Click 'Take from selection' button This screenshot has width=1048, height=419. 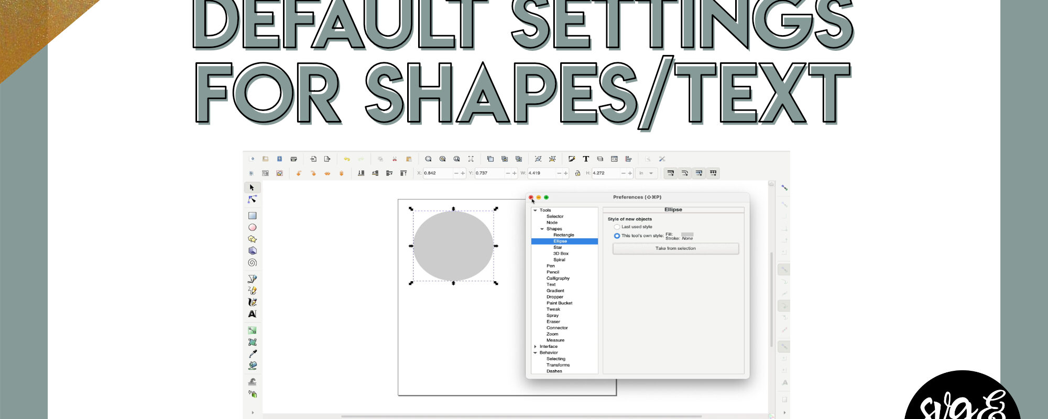[x=675, y=248]
